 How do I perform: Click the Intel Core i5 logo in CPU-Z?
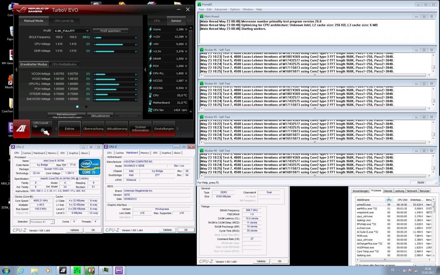click(90, 167)
